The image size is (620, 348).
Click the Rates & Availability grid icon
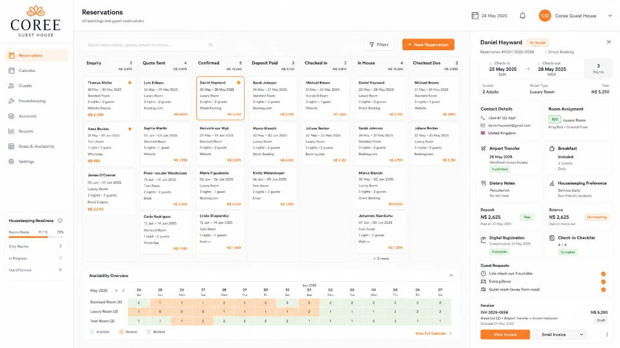click(x=12, y=147)
